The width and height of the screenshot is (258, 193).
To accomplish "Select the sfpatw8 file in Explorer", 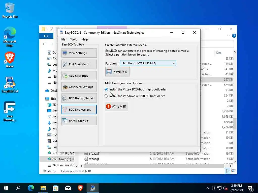I will tap(94, 154).
